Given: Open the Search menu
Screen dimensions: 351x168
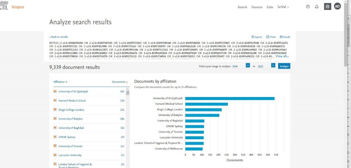Looking at the screenshot, I should click(x=242, y=7).
